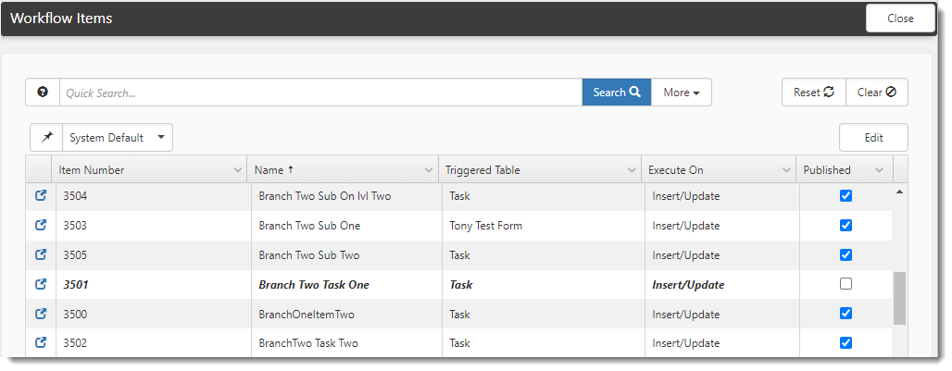Open the Item Number column menu
Image resolution: width=952 pixels, height=371 pixels.
238,170
